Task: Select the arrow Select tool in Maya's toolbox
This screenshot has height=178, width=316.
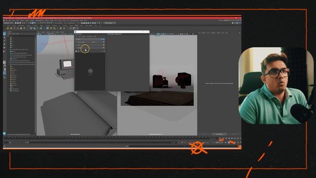Action: pyautogui.click(x=4, y=34)
